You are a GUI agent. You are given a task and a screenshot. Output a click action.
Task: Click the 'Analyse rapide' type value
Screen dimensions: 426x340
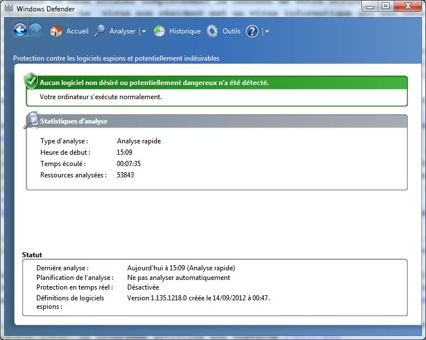pos(139,141)
